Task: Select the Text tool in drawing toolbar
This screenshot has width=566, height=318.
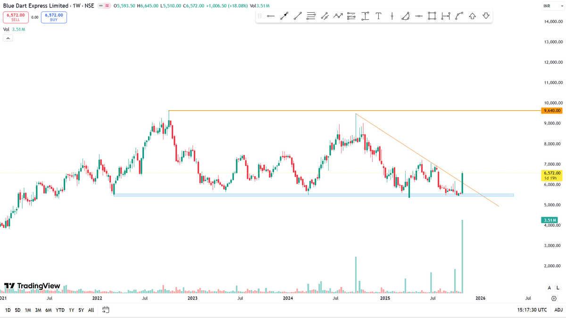Action: pyautogui.click(x=378, y=16)
